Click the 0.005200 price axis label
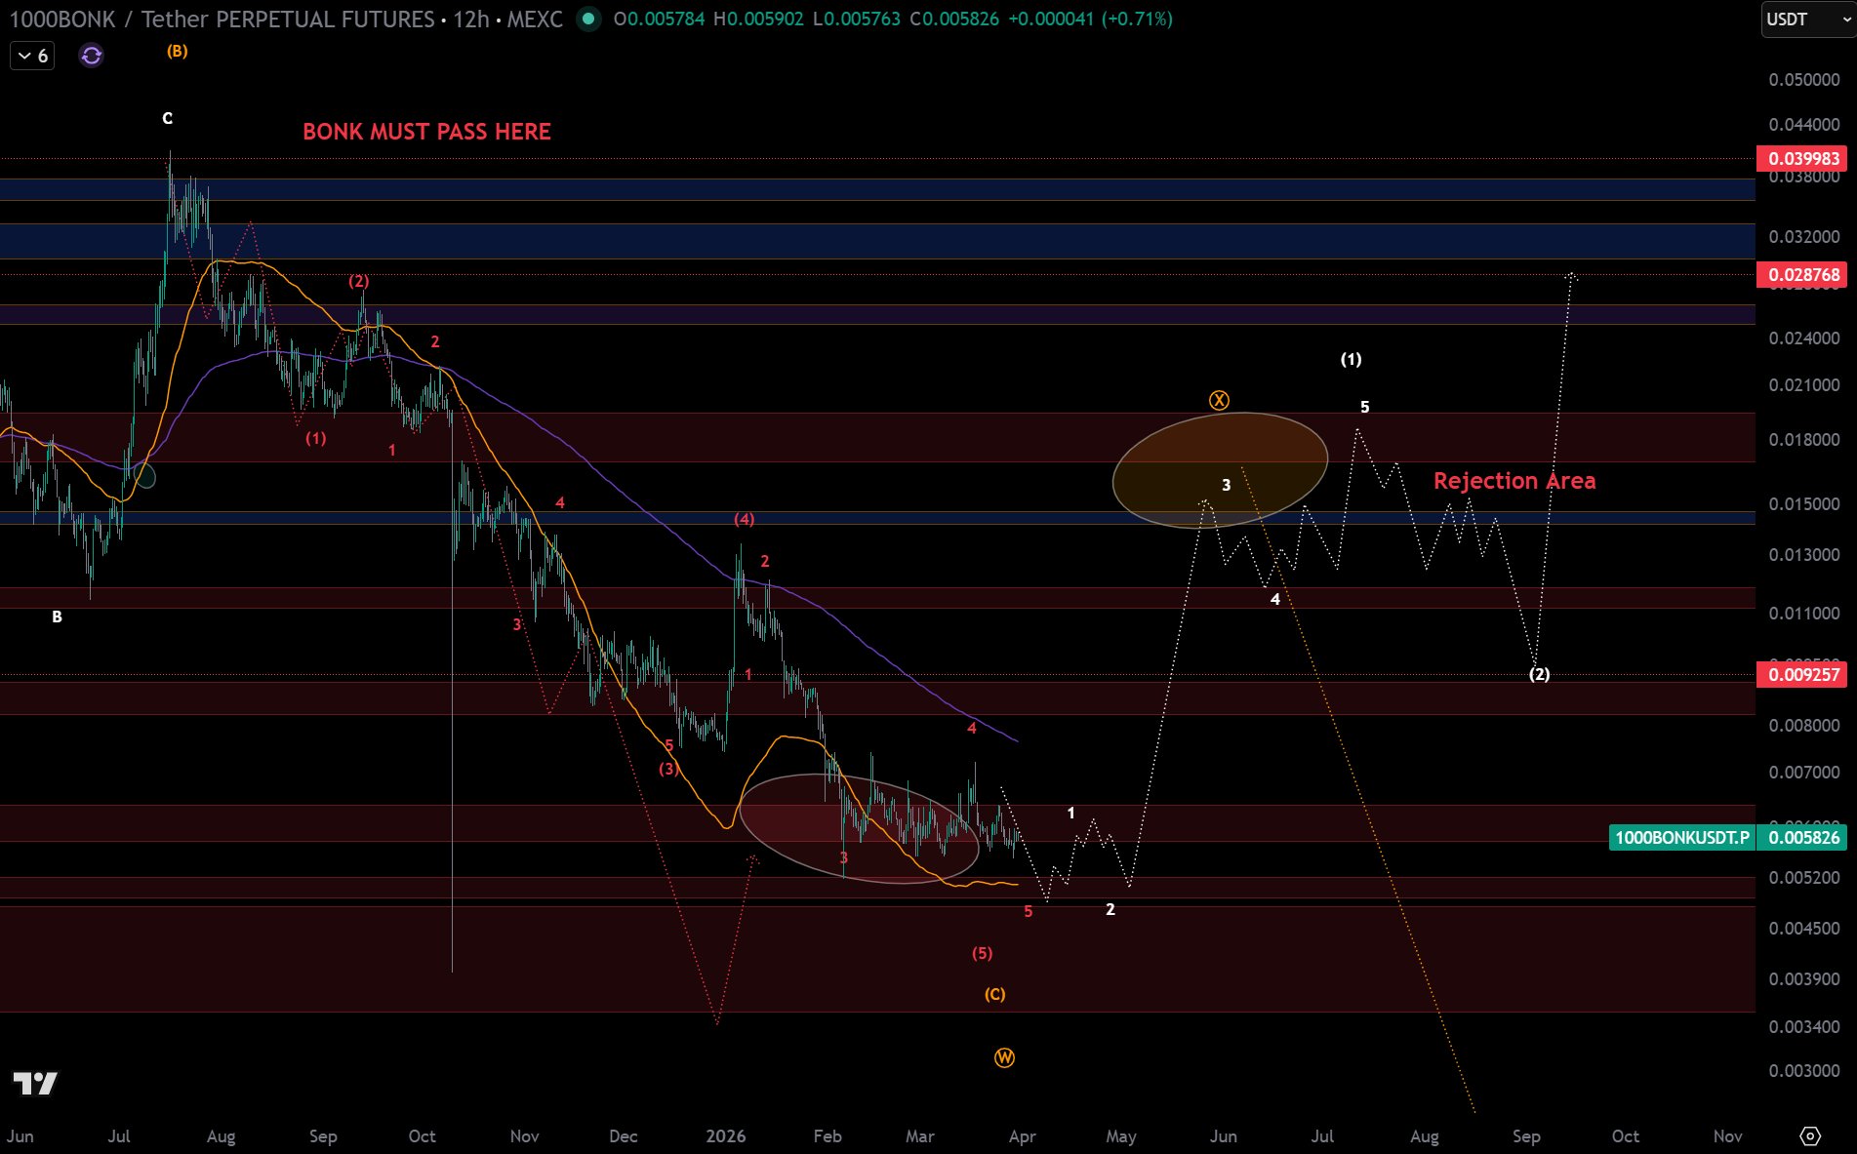 (1803, 877)
